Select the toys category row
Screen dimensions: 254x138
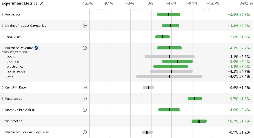coord(10,76)
